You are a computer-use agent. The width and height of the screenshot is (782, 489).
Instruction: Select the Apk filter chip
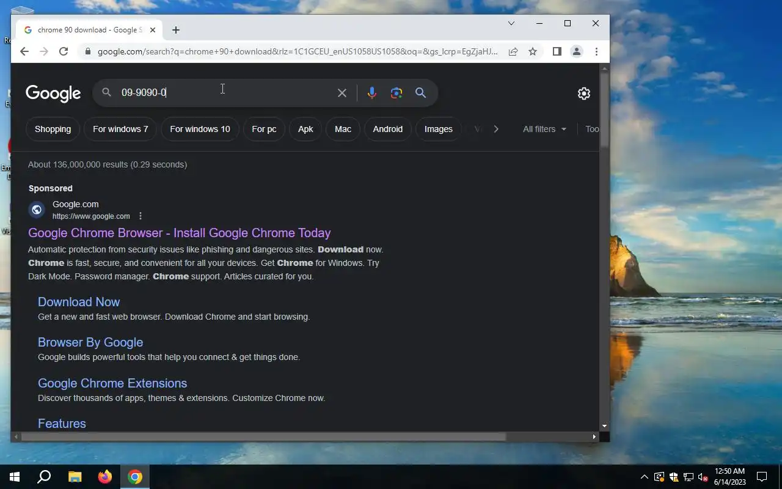coord(305,129)
